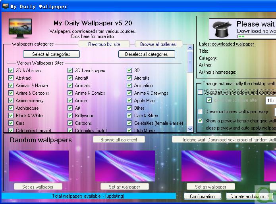Click the title bar application icon

5,6
